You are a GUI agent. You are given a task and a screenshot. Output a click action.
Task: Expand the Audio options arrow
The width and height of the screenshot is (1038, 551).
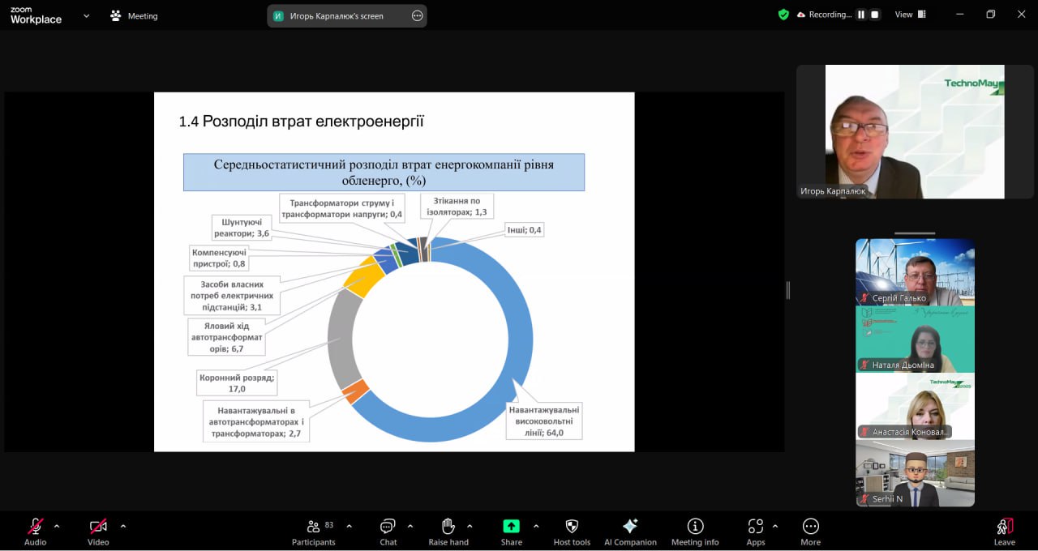(x=57, y=526)
